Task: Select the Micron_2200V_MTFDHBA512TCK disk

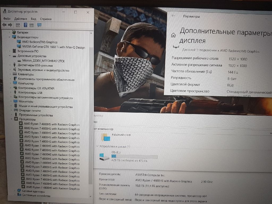Action: click(x=44, y=61)
